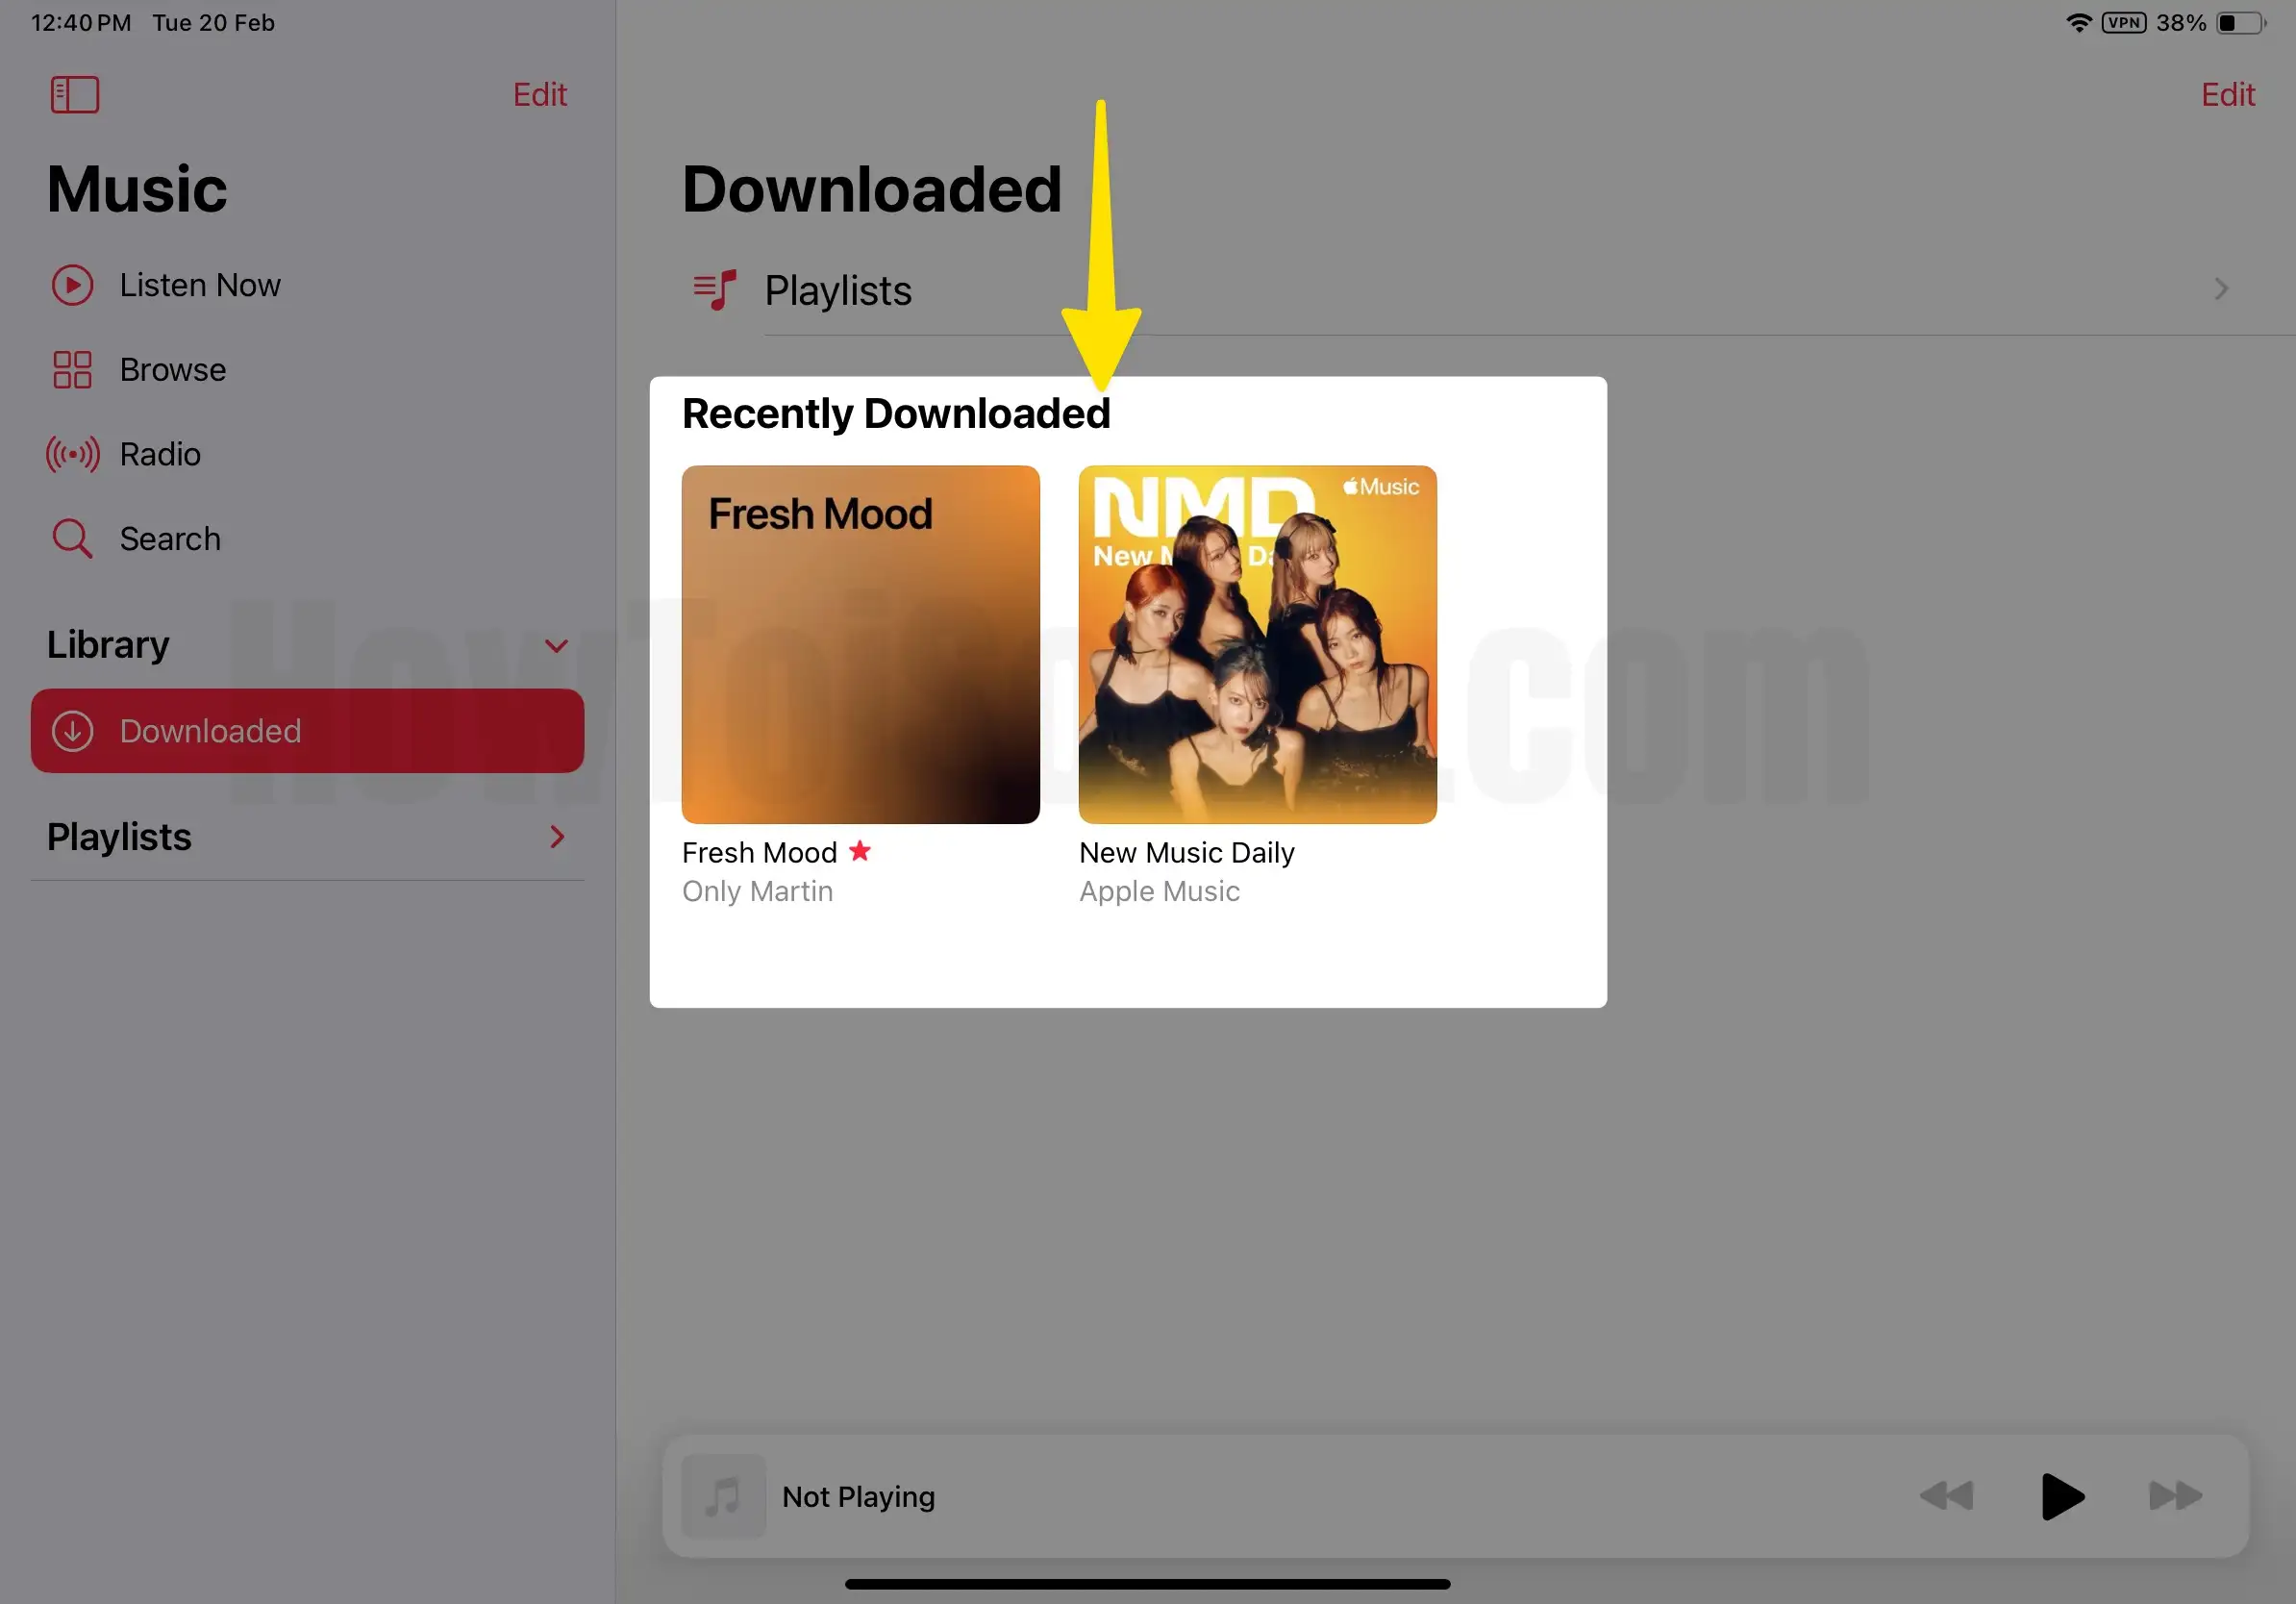Open the Fresh Mood playlist artwork
This screenshot has width=2296, height=1604.
click(x=860, y=644)
